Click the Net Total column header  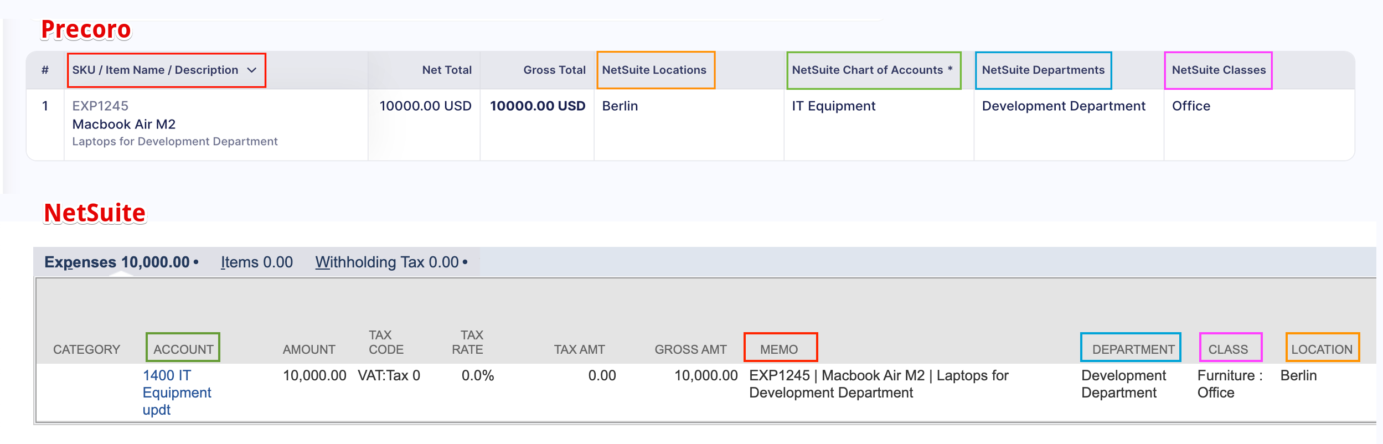(446, 70)
